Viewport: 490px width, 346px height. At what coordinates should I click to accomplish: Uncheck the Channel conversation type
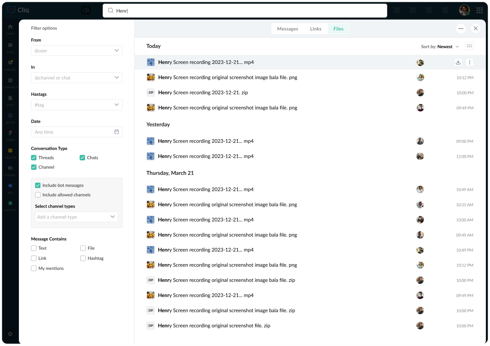(34, 167)
